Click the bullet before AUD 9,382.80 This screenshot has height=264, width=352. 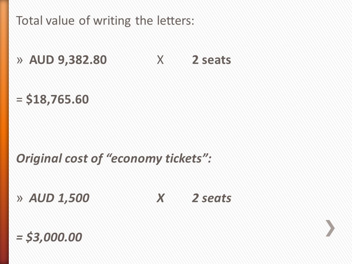pos(20,60)
